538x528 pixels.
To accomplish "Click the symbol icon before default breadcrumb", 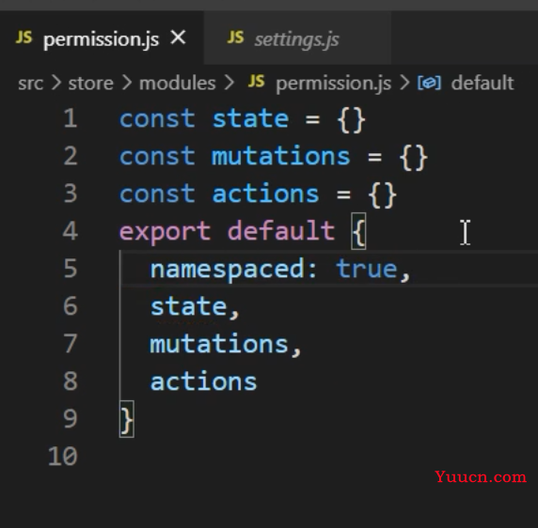I will tap(429, 84).
